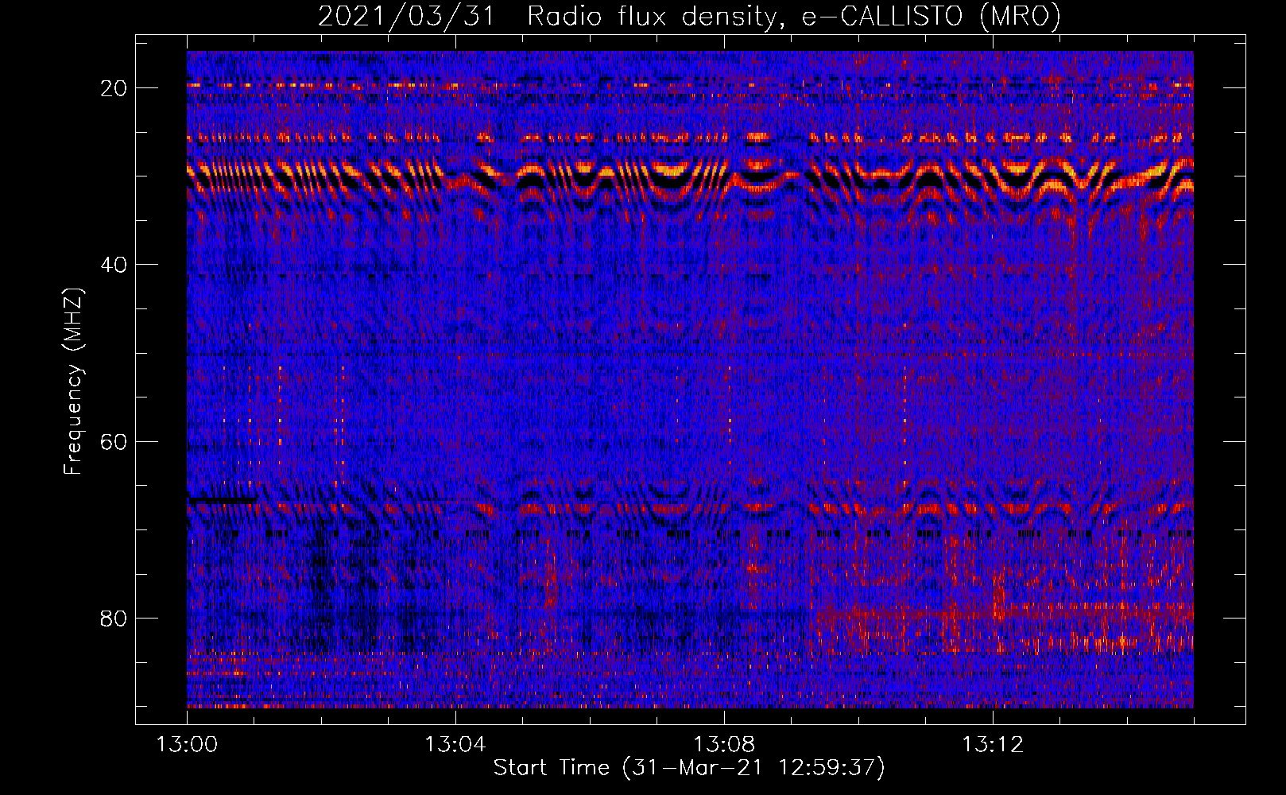The height and width of the screenshot is (795, 1286).
Task: Click the 13:00 time tick label
Action: tap(187, 745)
